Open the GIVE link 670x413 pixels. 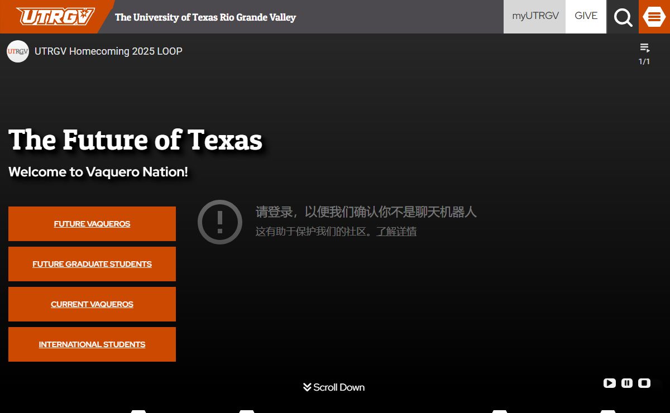(586, 16)
